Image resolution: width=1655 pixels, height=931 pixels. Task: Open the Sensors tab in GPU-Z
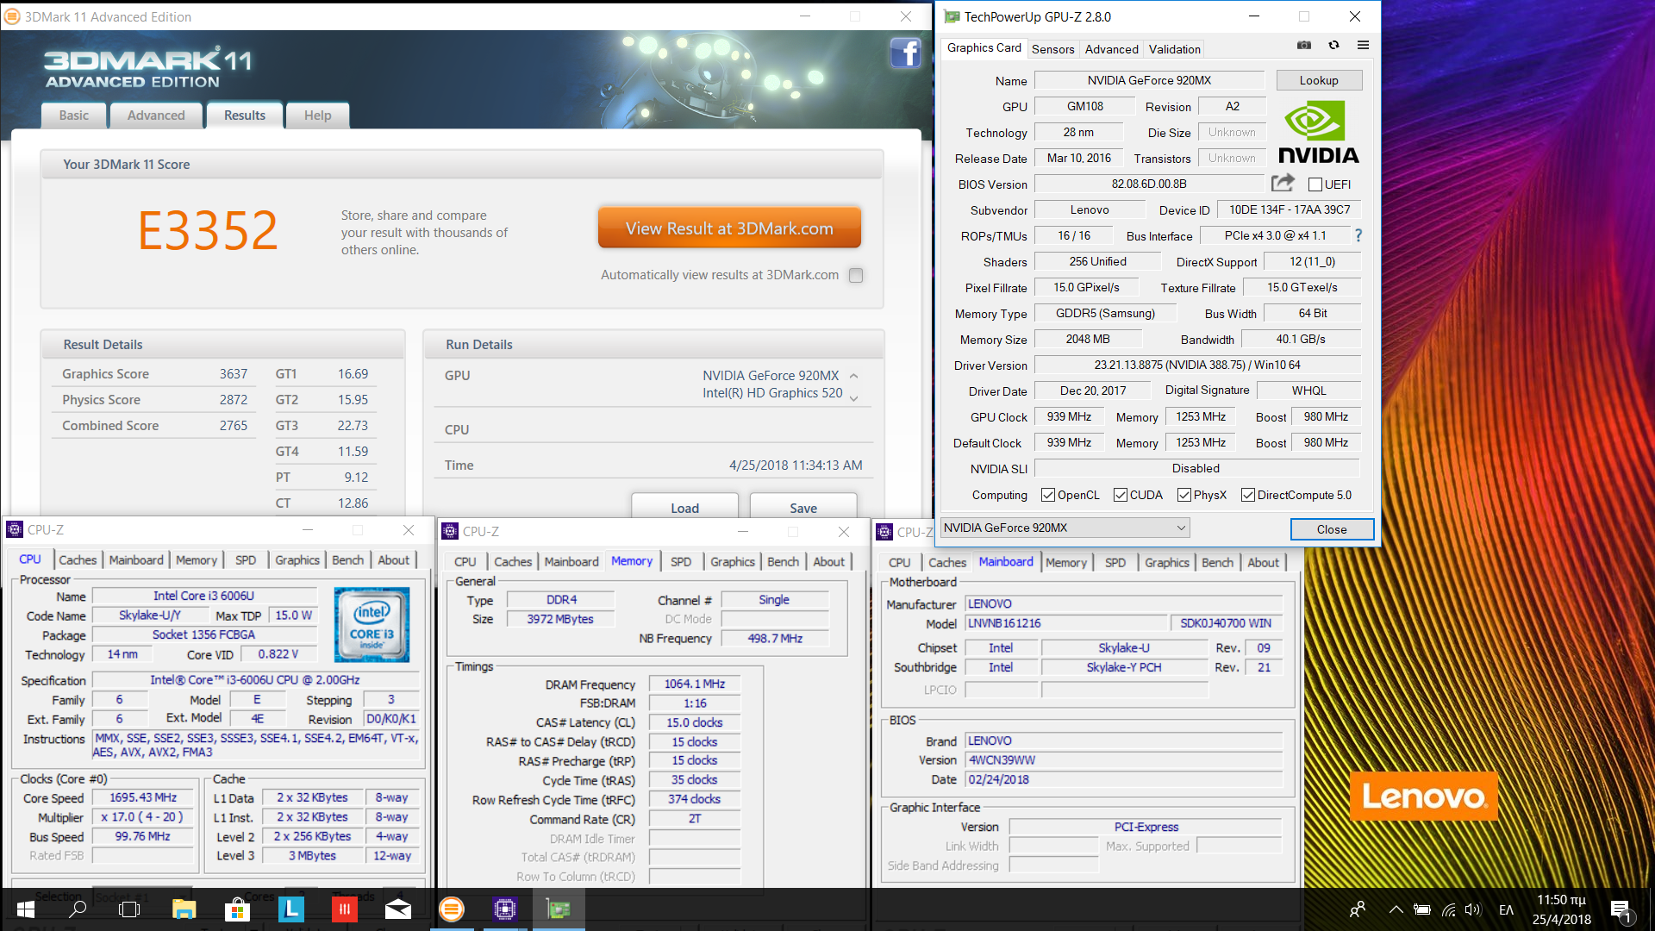point(1052,49)
